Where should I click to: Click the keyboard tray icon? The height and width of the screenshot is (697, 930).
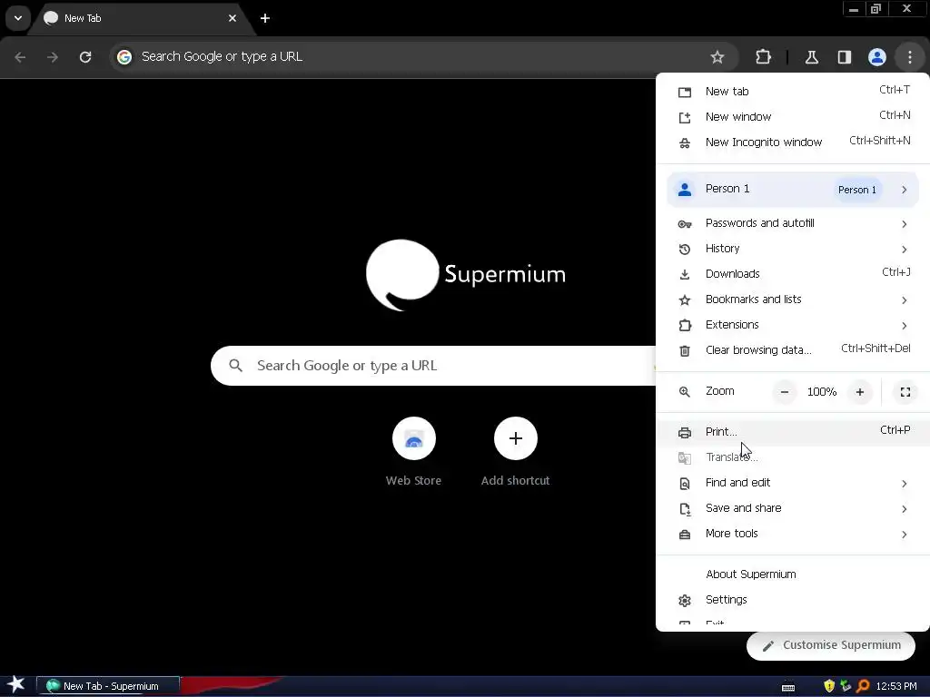788,687
